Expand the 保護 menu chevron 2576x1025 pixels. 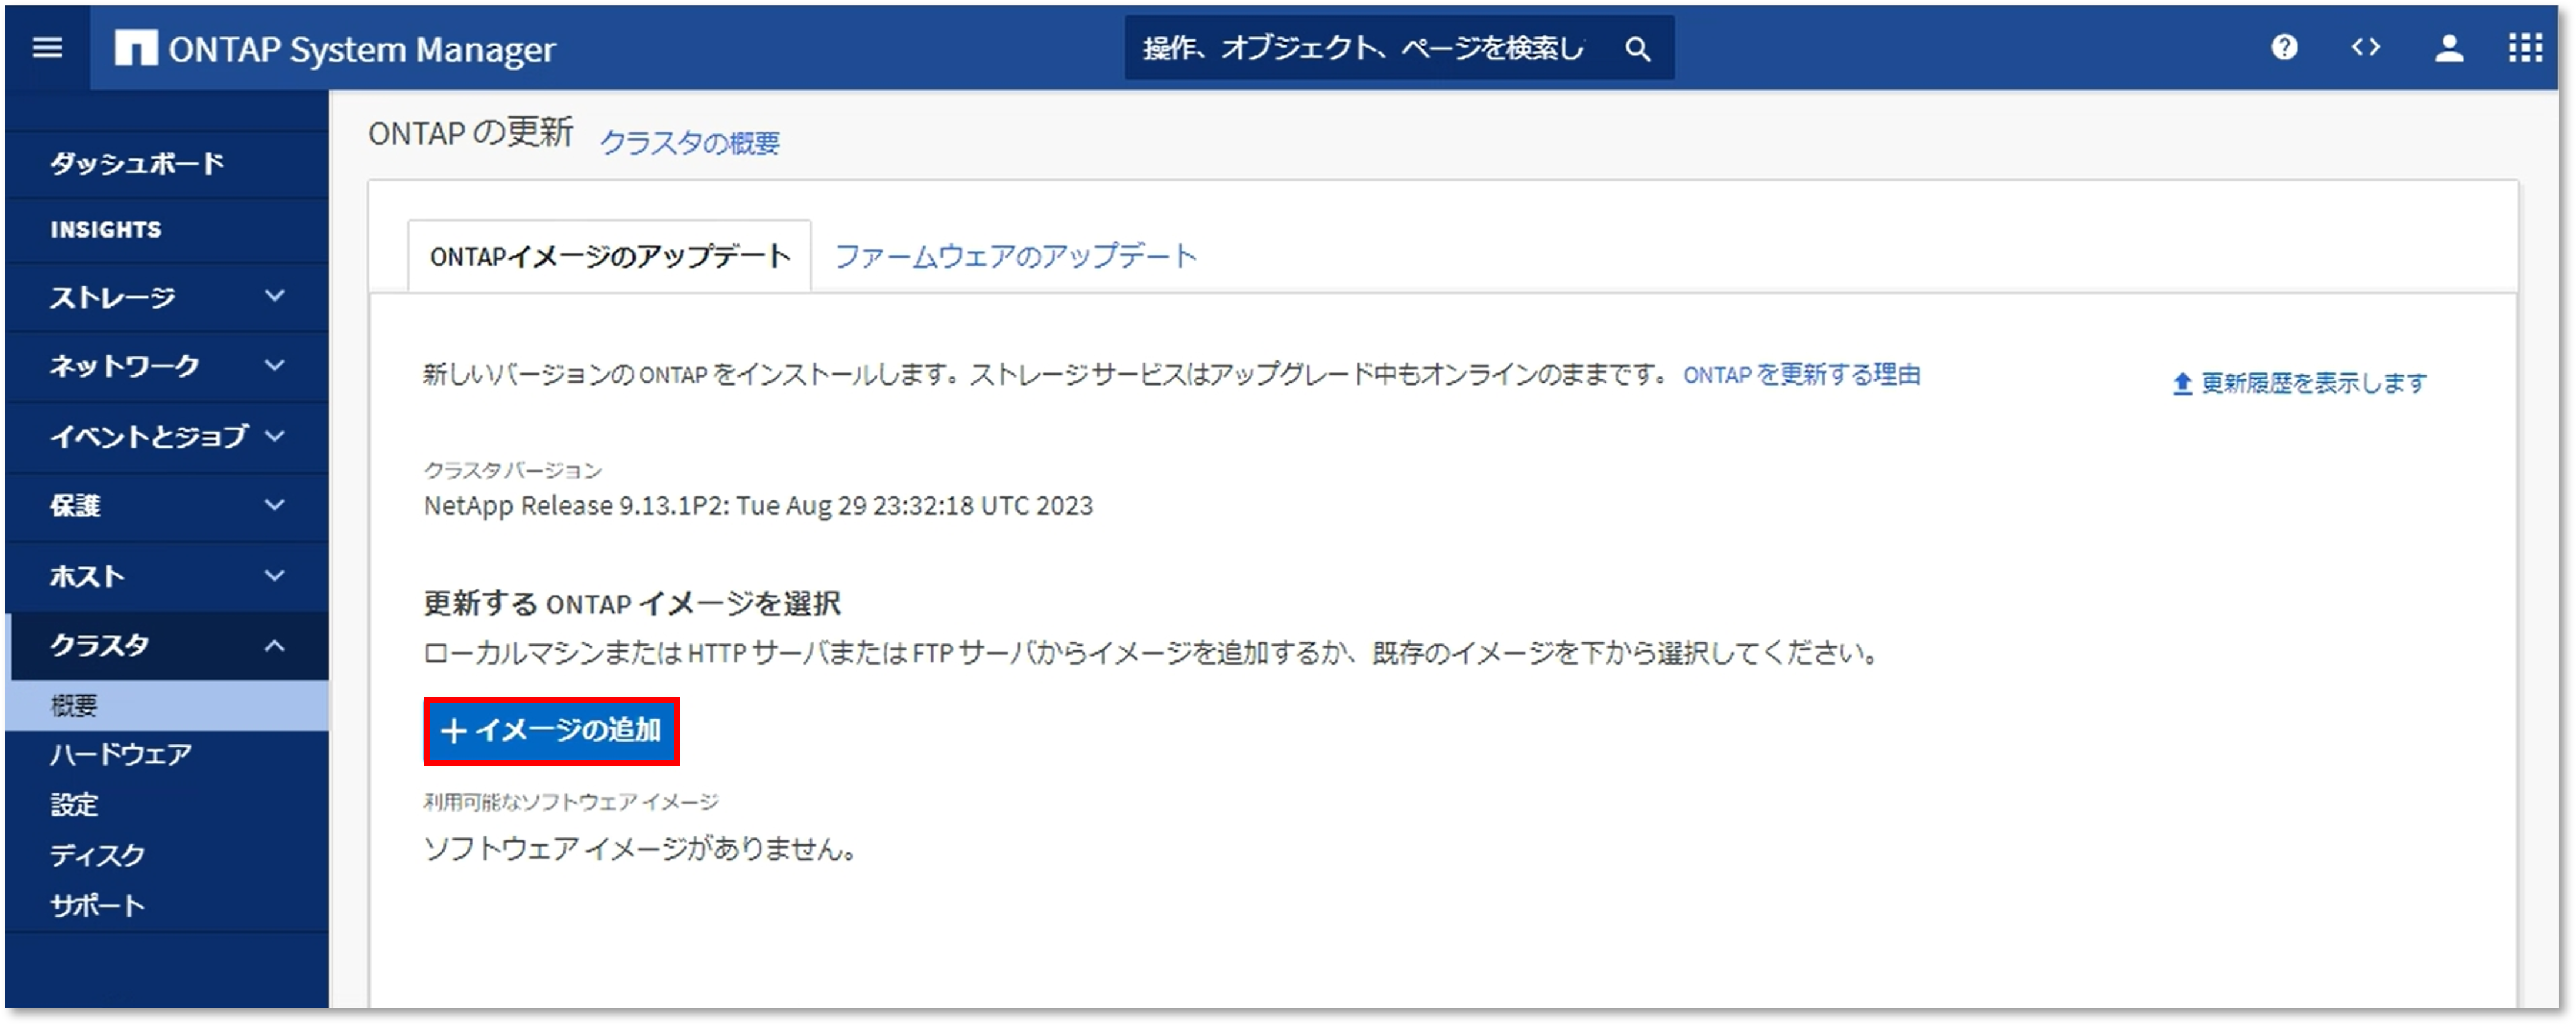(x=275, y=505)
